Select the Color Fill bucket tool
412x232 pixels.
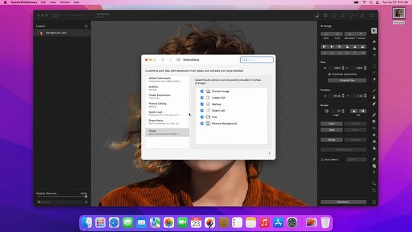point(374,97)
